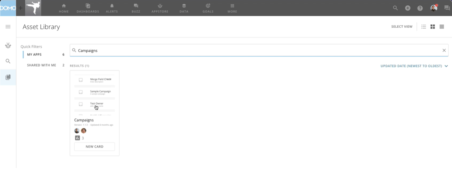The height and width of the screenshot is (169, 452).
Task: Click the Quick Filters heading
Action: click(x=31, y=47)
